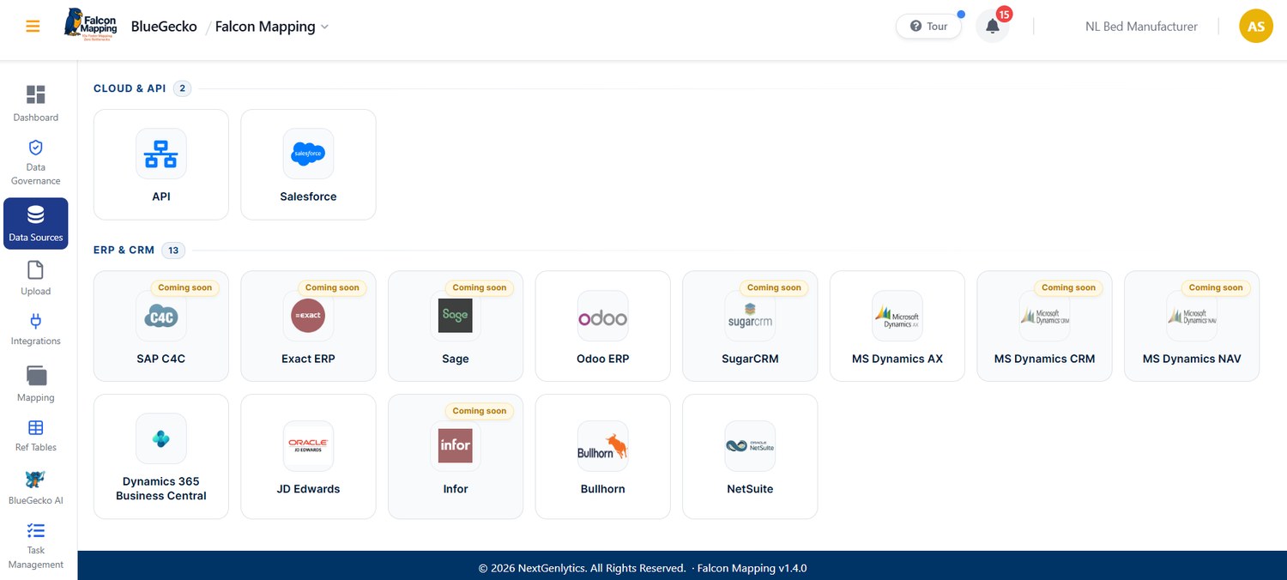Screen dimensions: 1287x580
Task: Open Data Governance in sidebar
Action: pos(36,162)
